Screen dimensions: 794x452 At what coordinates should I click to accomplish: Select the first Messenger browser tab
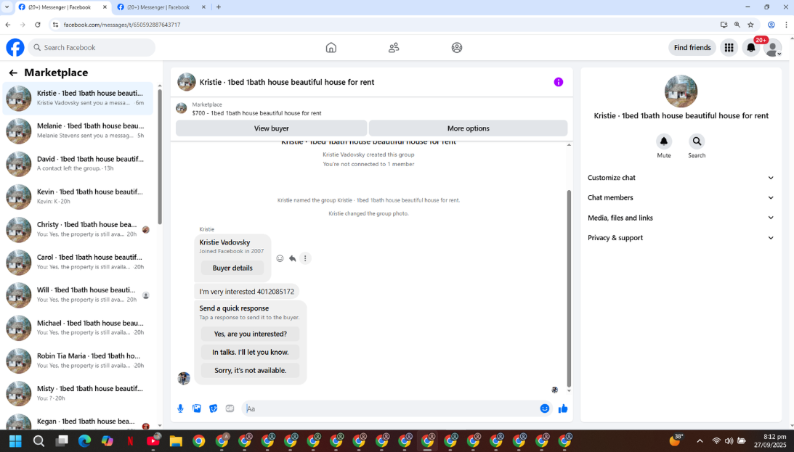tap(63, 7)
